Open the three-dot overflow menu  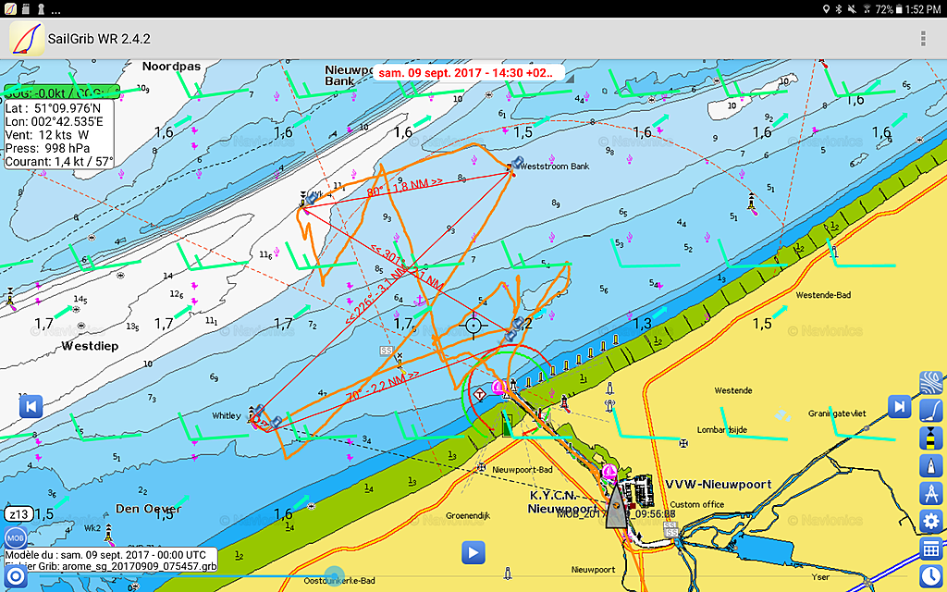(x=923, y=39)
